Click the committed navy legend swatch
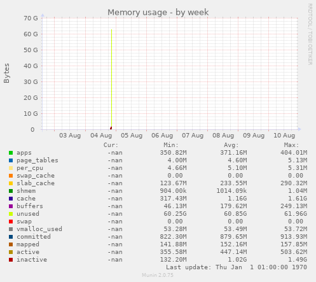The width and height of the screenshot is (316, 282). point(11,237)
